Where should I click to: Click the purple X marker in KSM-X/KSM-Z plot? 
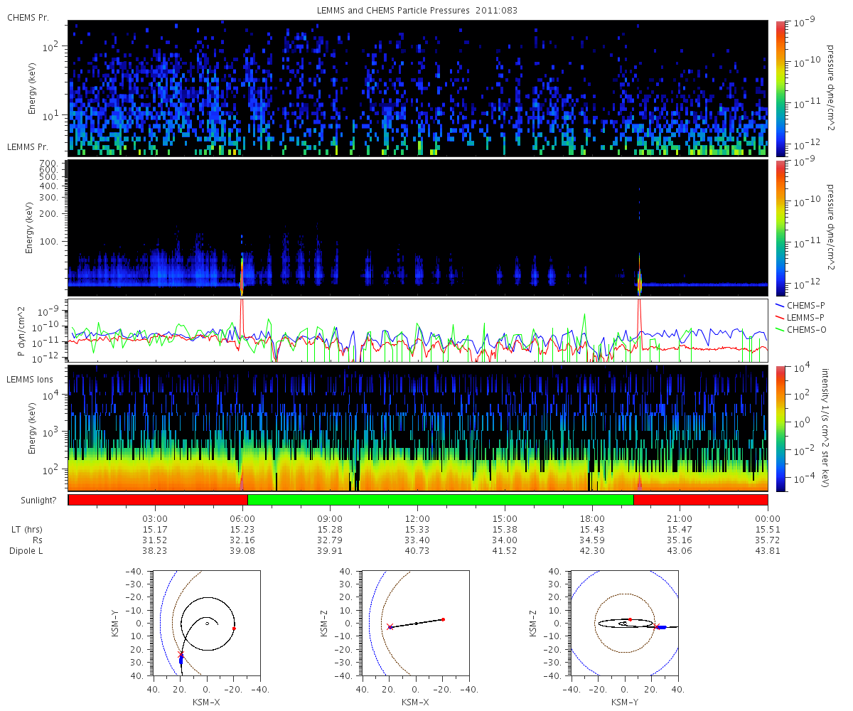click(x=390, y=626)
